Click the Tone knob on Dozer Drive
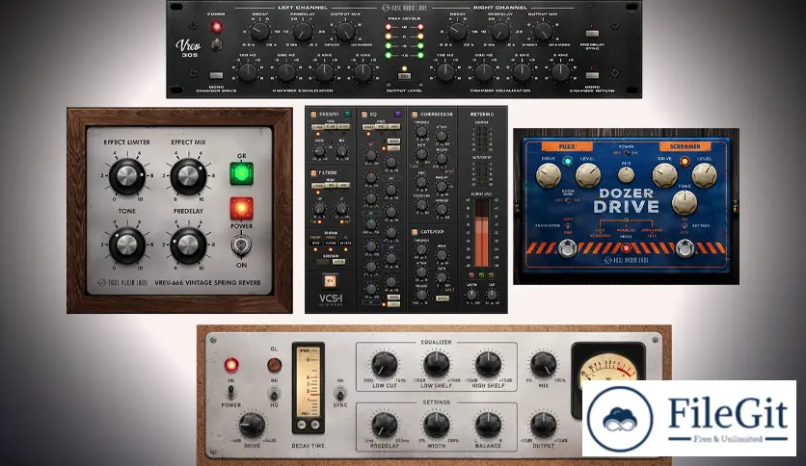The height and width of the screenshot is (466, 806). point(685,203)
